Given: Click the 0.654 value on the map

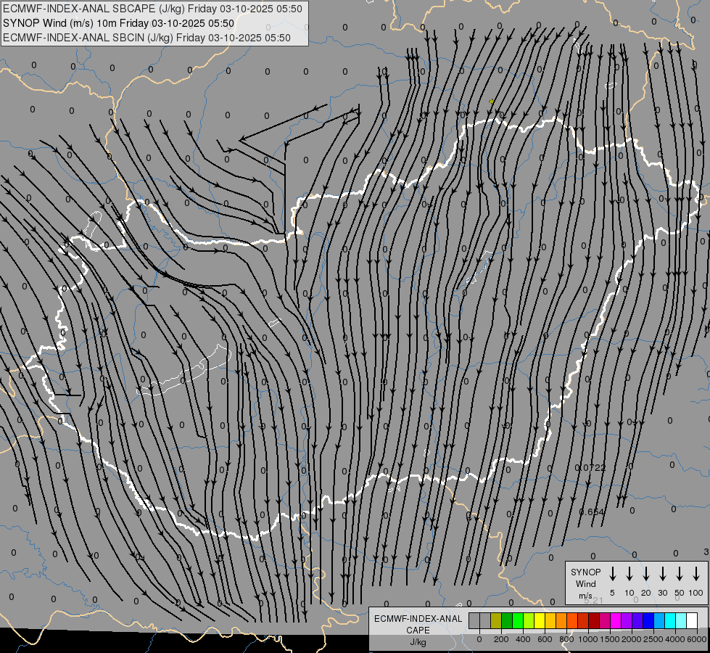Looking at the screenshot, I should 591,512.
